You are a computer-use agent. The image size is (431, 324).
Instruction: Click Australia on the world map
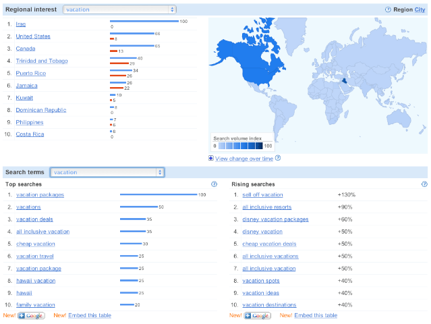[399, 118]
